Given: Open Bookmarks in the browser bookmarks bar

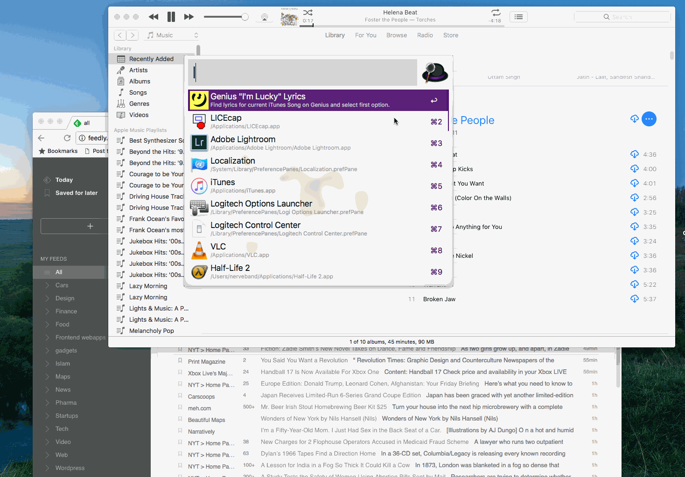Looking at the screenshot, I should pyautogui.click(x=58, y=151).
